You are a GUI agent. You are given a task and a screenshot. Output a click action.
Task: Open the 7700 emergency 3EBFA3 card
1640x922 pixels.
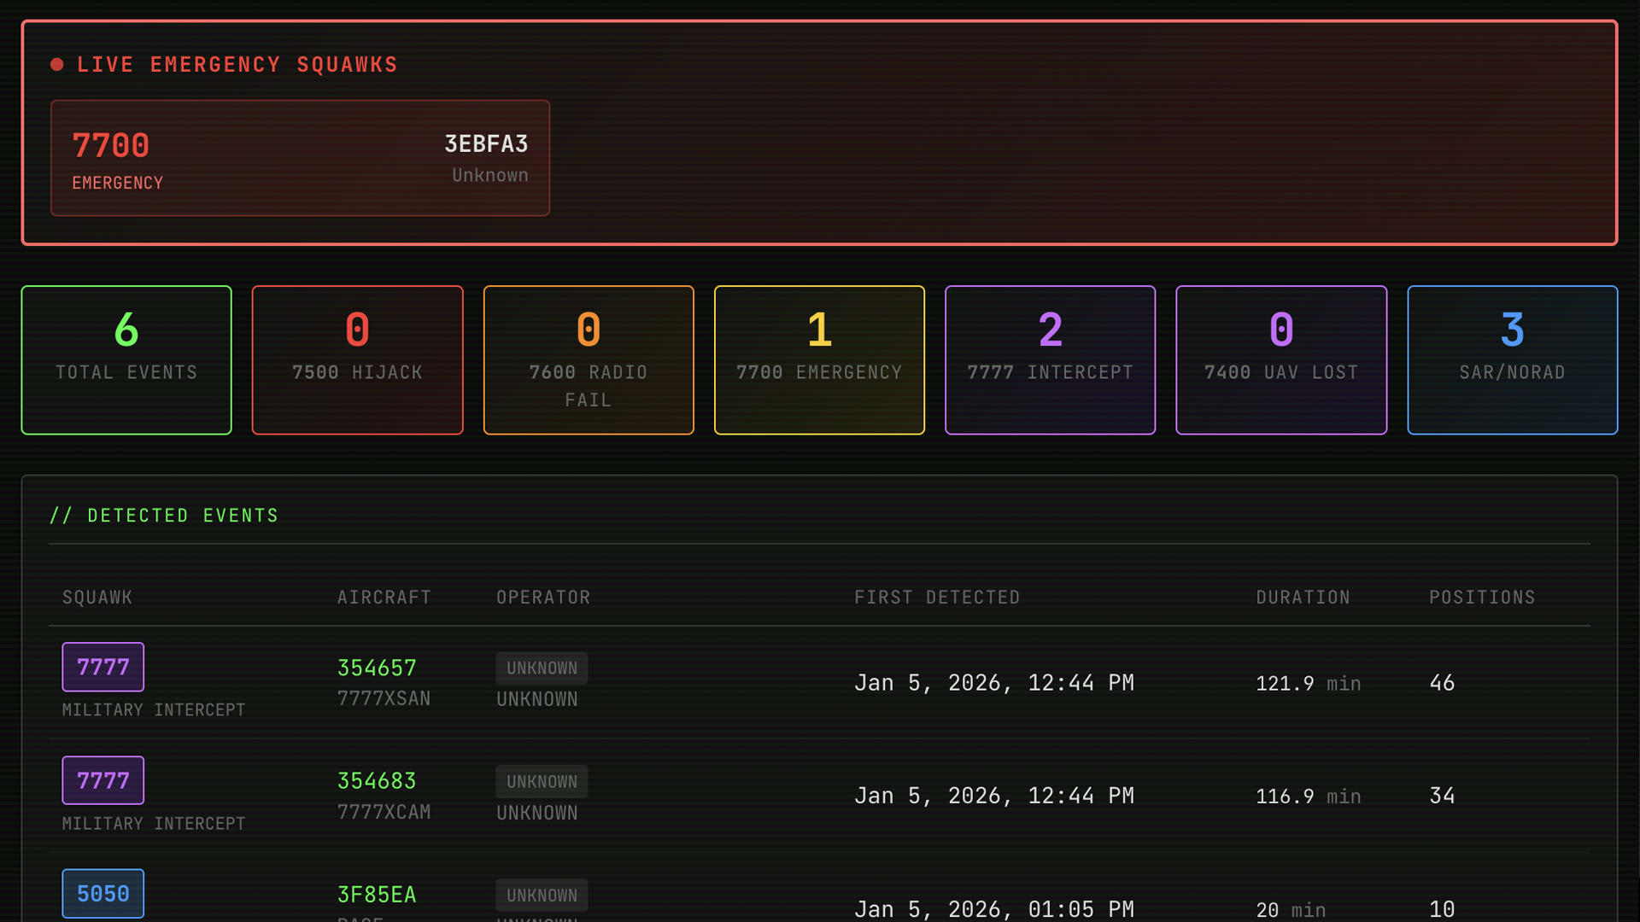[300, 158]
